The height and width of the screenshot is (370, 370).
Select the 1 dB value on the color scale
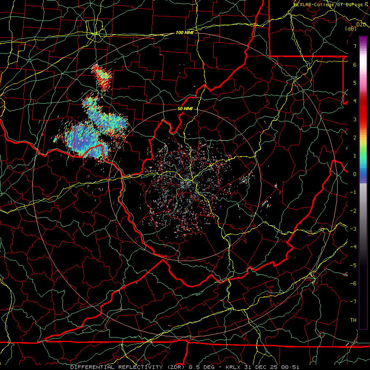(355, 156)
